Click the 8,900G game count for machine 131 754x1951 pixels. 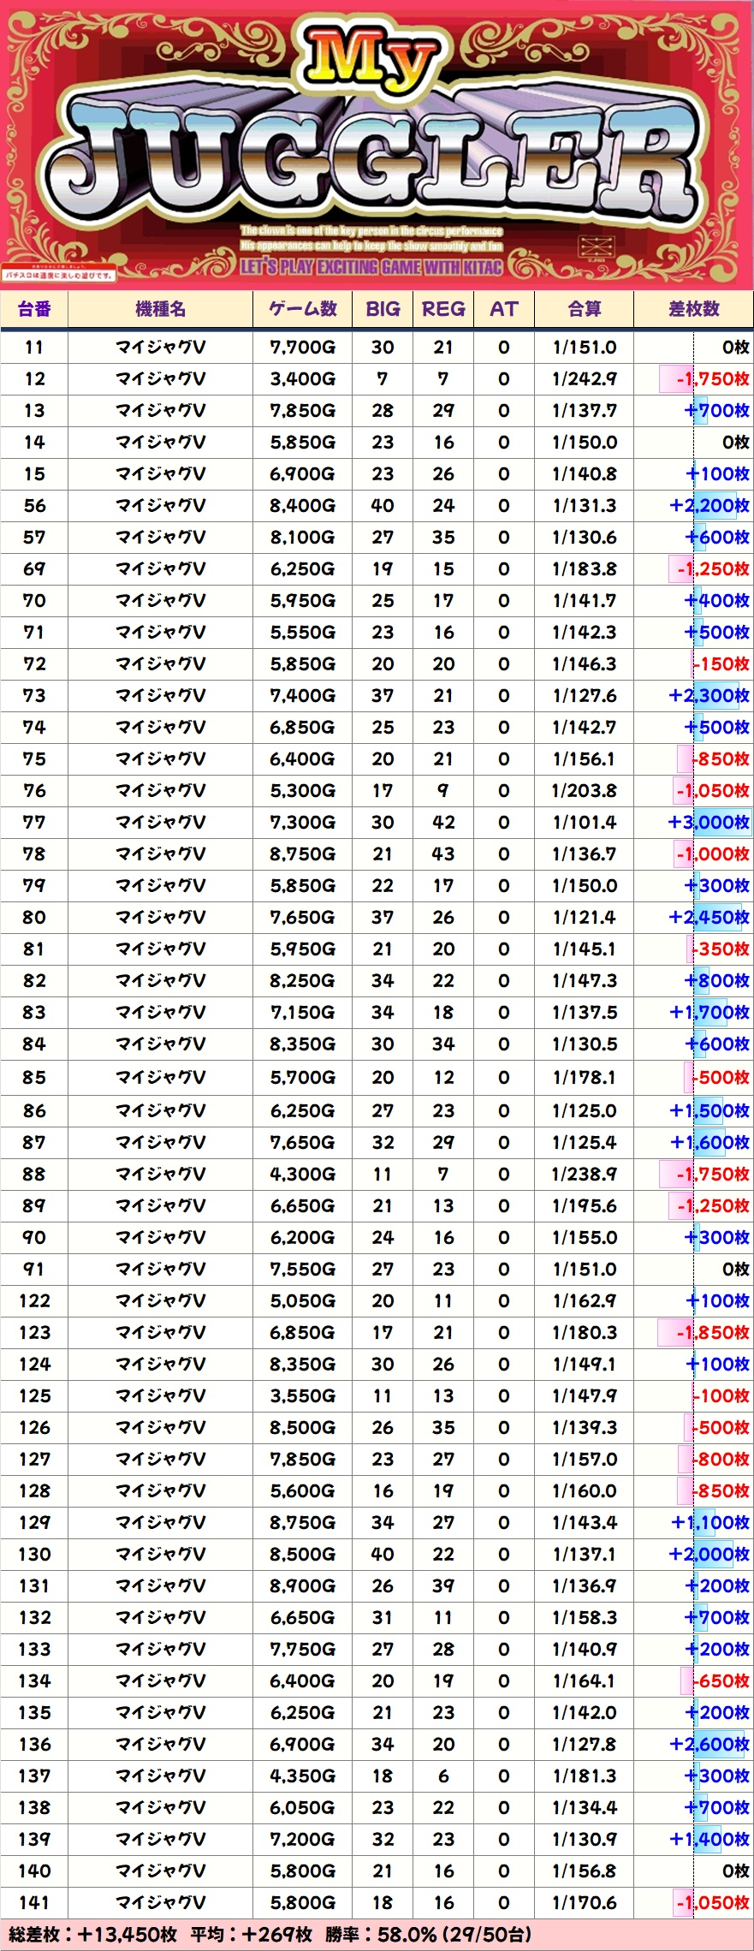(x=302, y=1586)
